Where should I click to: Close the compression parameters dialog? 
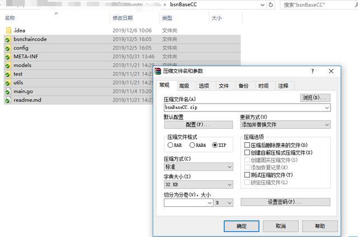pyautogui.click(x=331, y=71)
